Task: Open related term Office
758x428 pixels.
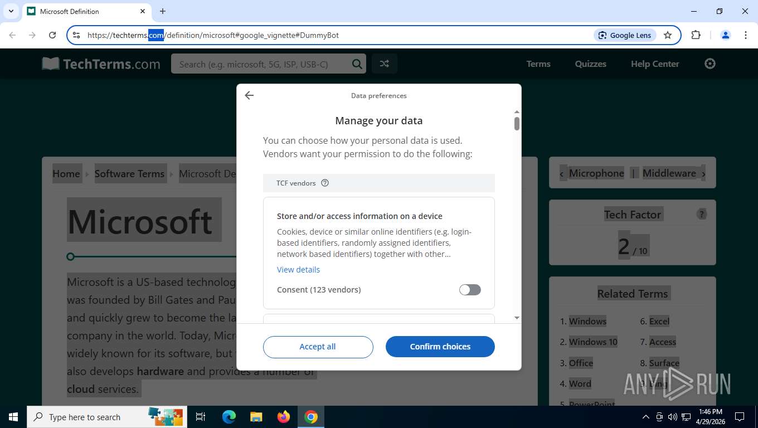Action: 581,363
